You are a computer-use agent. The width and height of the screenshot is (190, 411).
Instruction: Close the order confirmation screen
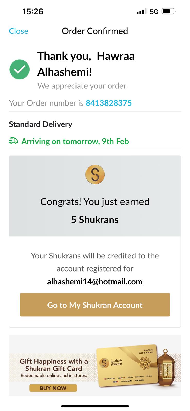pos(18,31)
